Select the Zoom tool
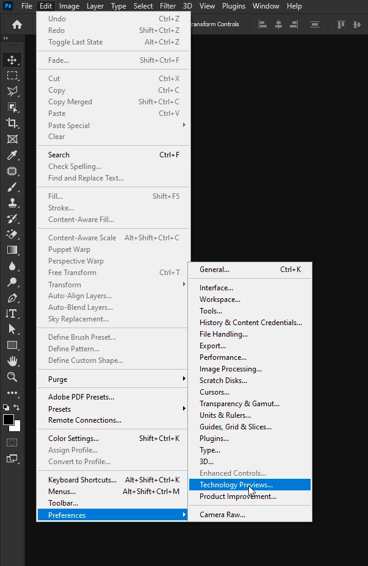 pyautogui.click(x=12, y=377)
